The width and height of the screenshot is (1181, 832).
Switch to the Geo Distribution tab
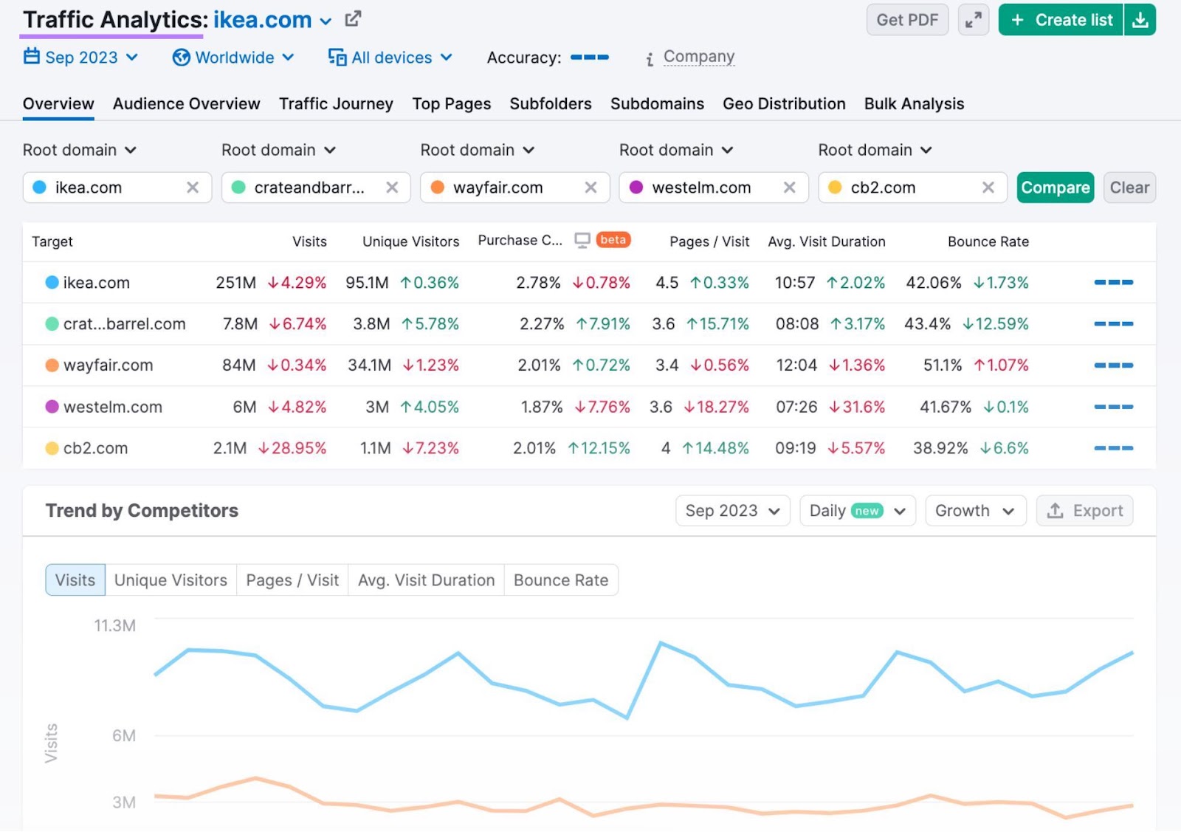(784, 104)
